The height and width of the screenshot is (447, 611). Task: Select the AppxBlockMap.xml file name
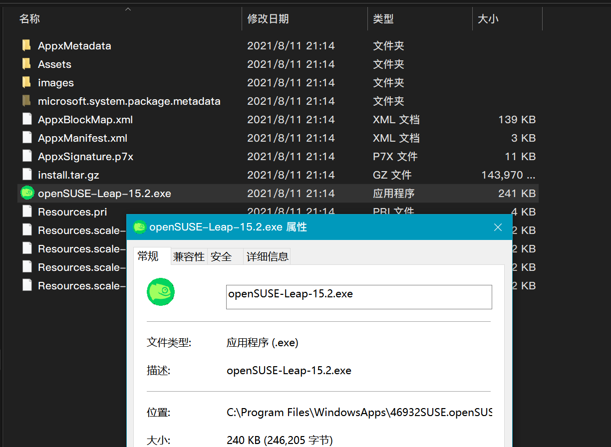85,120
